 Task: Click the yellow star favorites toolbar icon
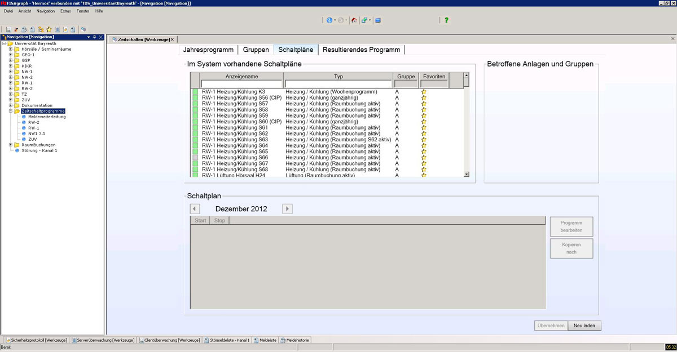coord(49,29)
